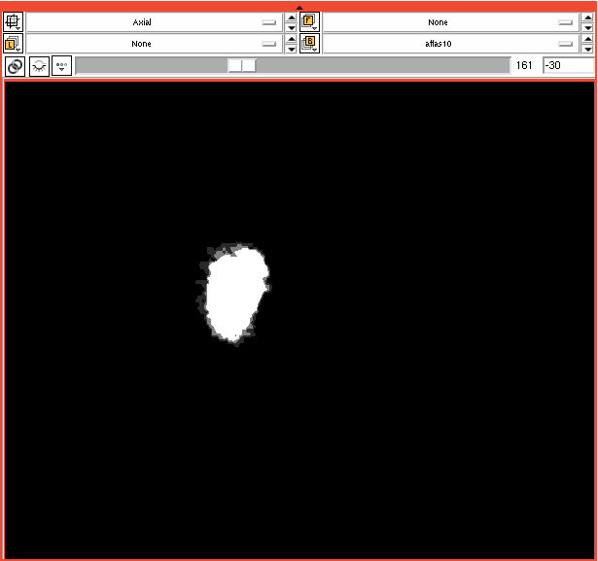Image resolution: width=598 pixels, height=561 pixels.
Task: Open the background layer B icon menu
Action: point(309,43)
